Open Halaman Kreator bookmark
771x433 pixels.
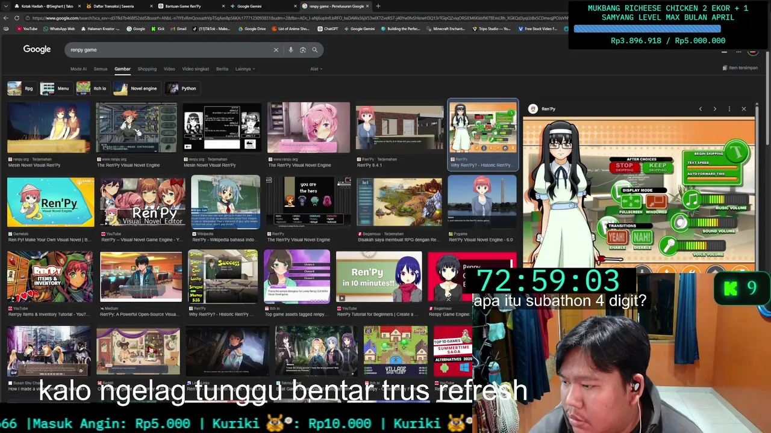click(x=100, y=29)
